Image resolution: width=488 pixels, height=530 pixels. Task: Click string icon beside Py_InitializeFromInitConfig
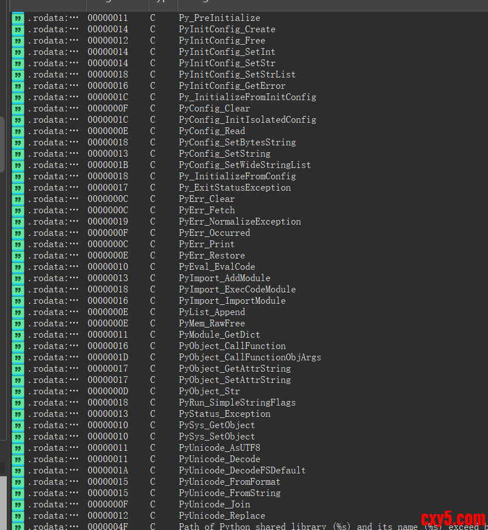point(18,97)
